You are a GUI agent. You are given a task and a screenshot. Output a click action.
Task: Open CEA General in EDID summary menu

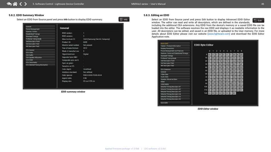(x=40, y=50)
